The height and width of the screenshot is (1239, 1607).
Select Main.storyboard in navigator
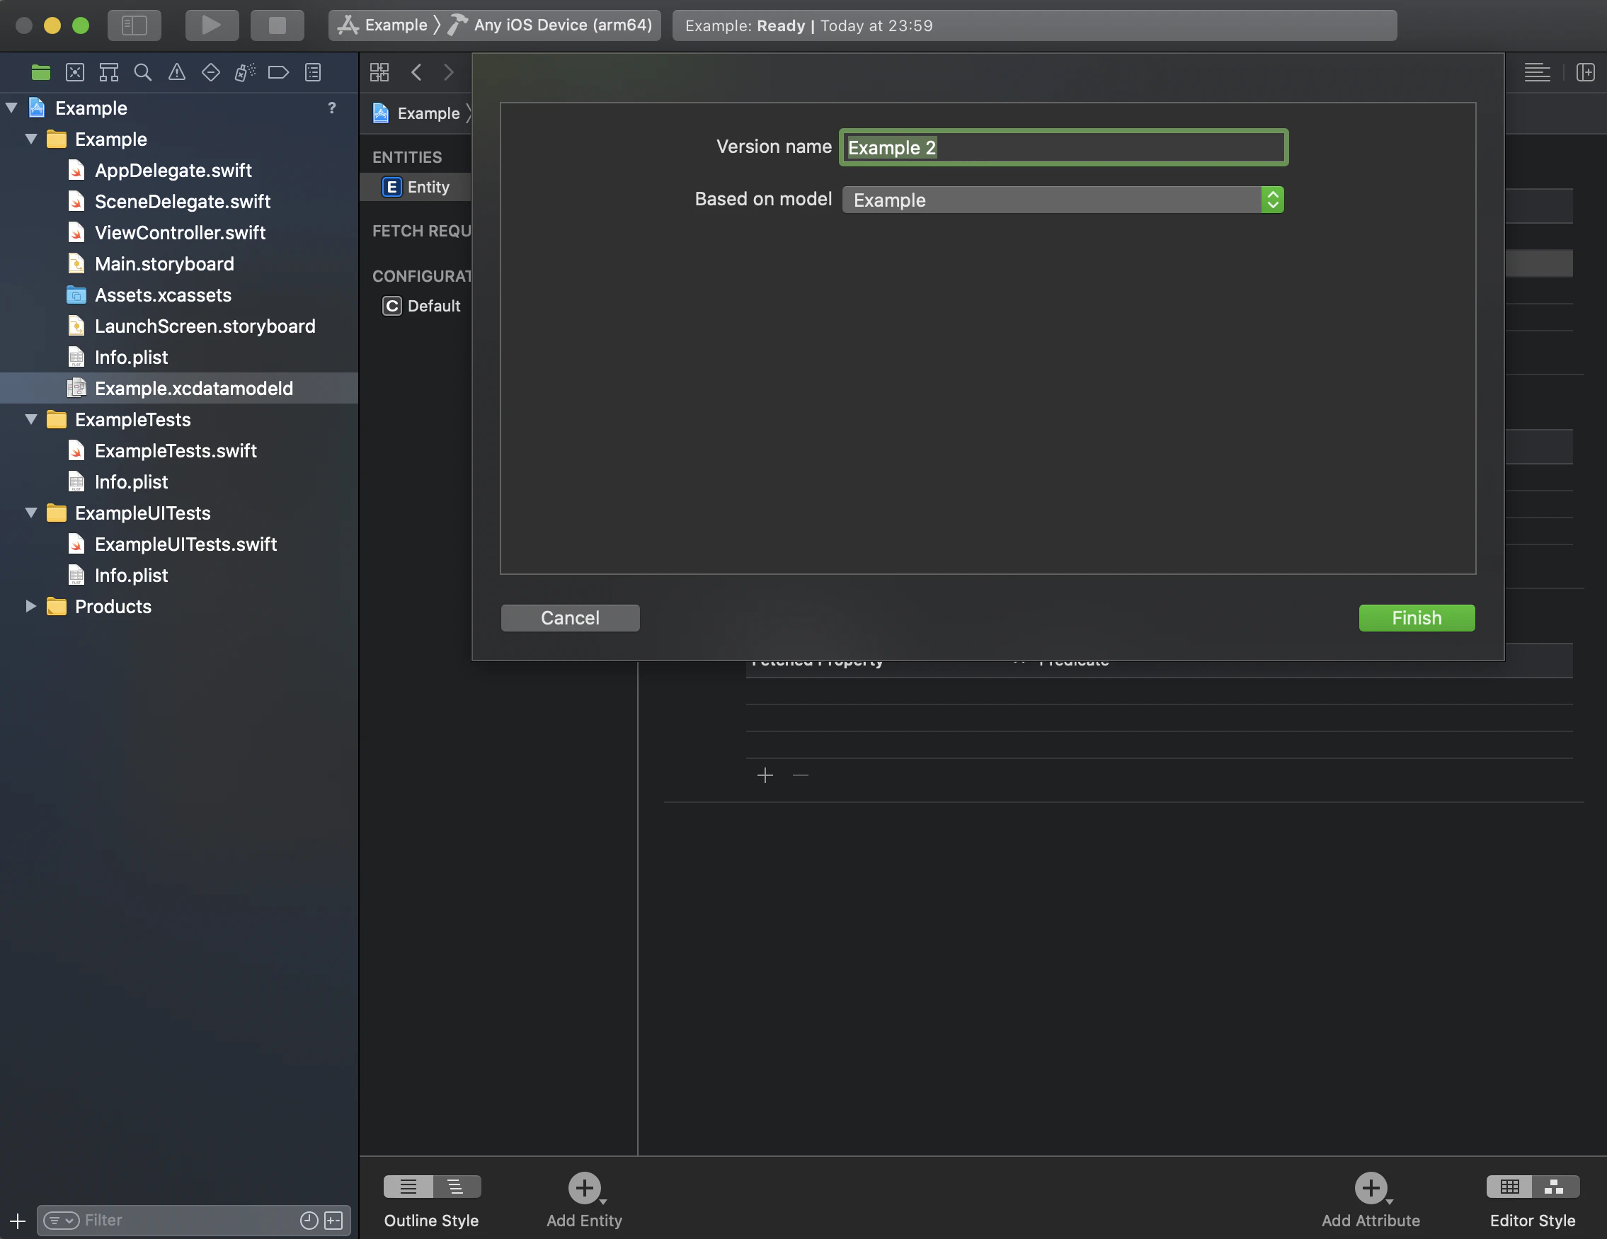(164, 263)
